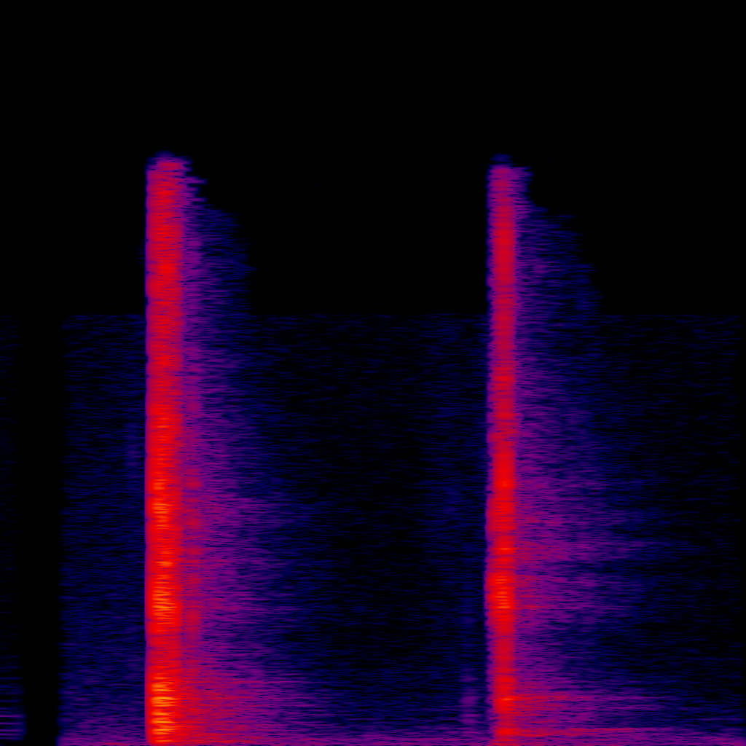Image resolution: width=746 pixels, height=746 pixels.
Task: Click the faint blue noise before first burst
Action: (102, 510)
